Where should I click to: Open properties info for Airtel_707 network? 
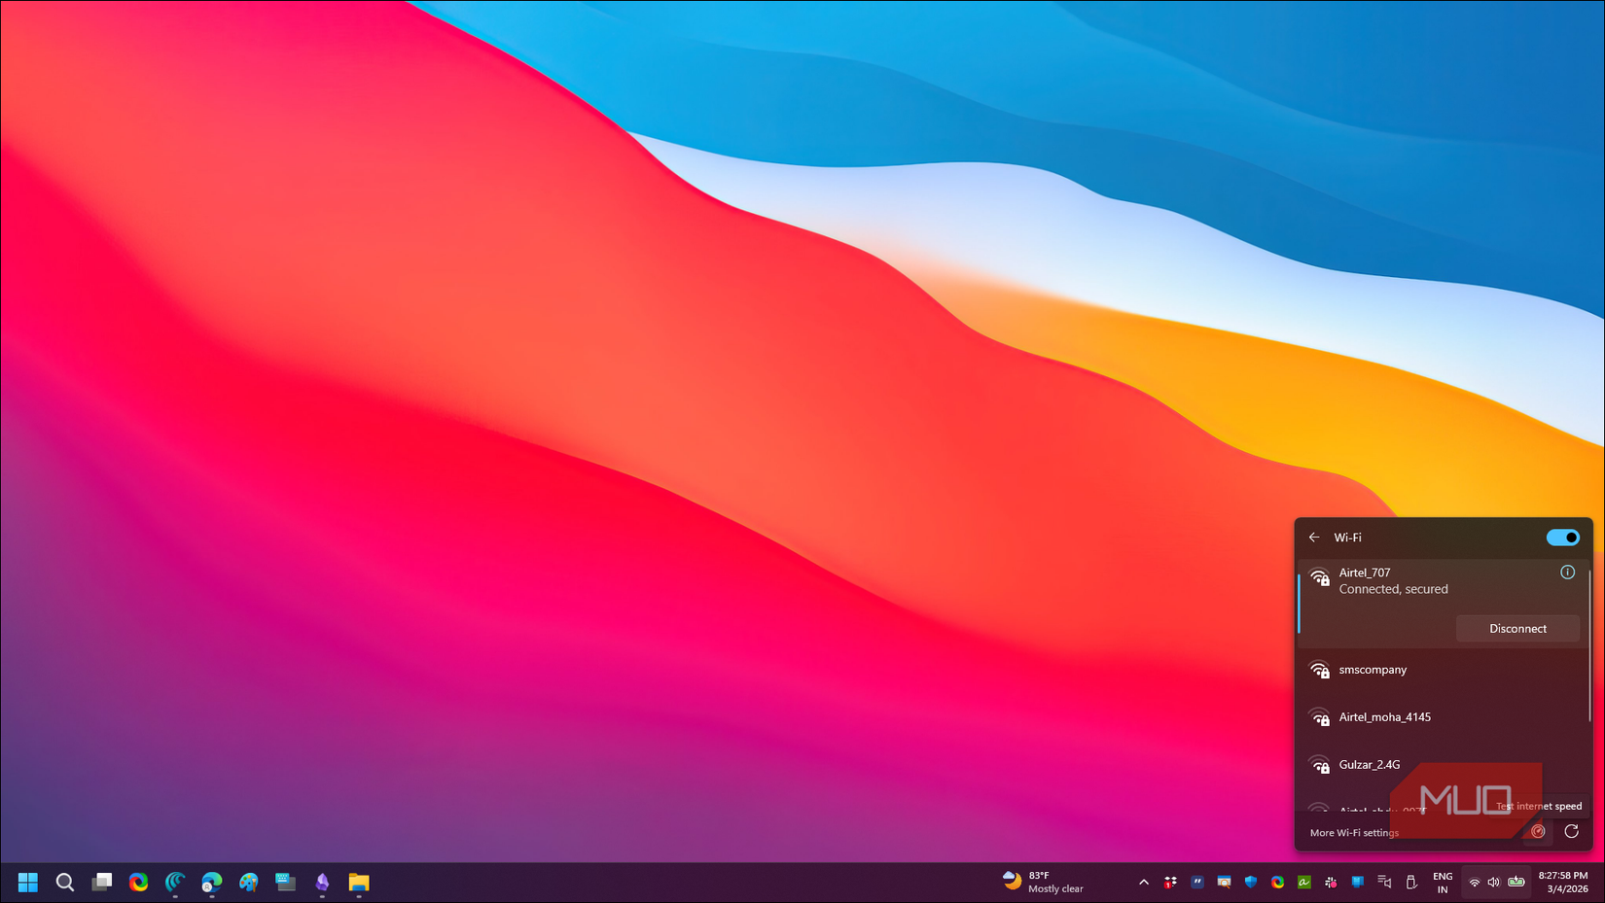pyautogui.click(x=1567, y=573)
